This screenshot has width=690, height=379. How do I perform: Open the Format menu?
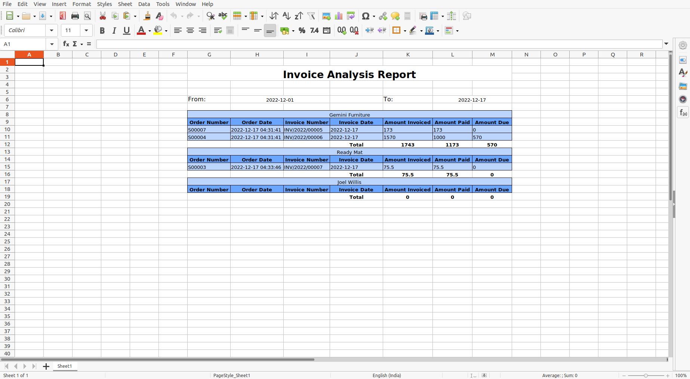[81, 4]
